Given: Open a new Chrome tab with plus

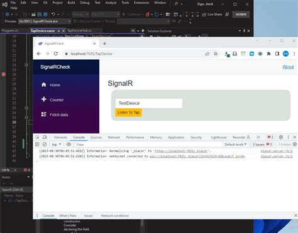Looking at the screenshot, I should coord(104,43).
